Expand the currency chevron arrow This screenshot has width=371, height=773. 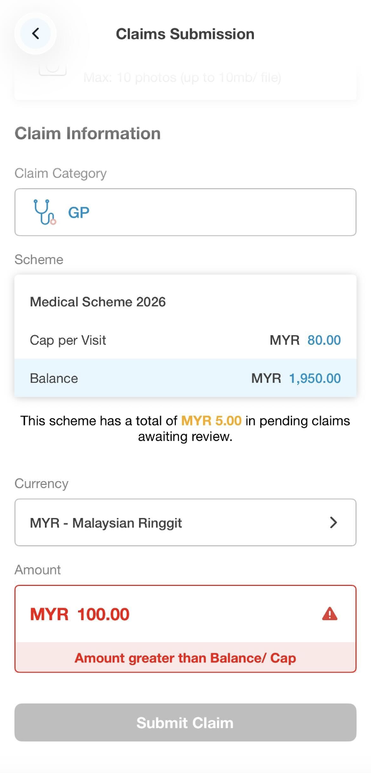(x=334, y=522)
